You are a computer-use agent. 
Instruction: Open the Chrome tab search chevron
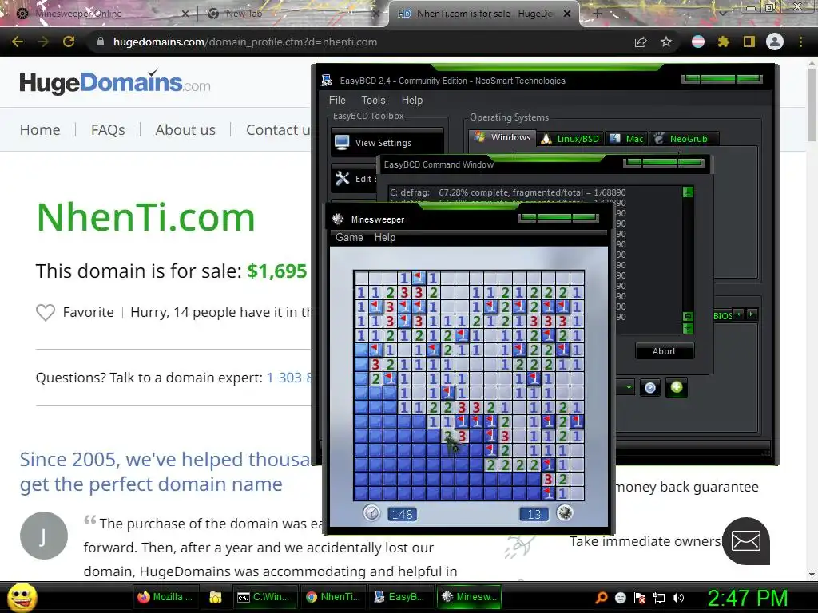723,14
